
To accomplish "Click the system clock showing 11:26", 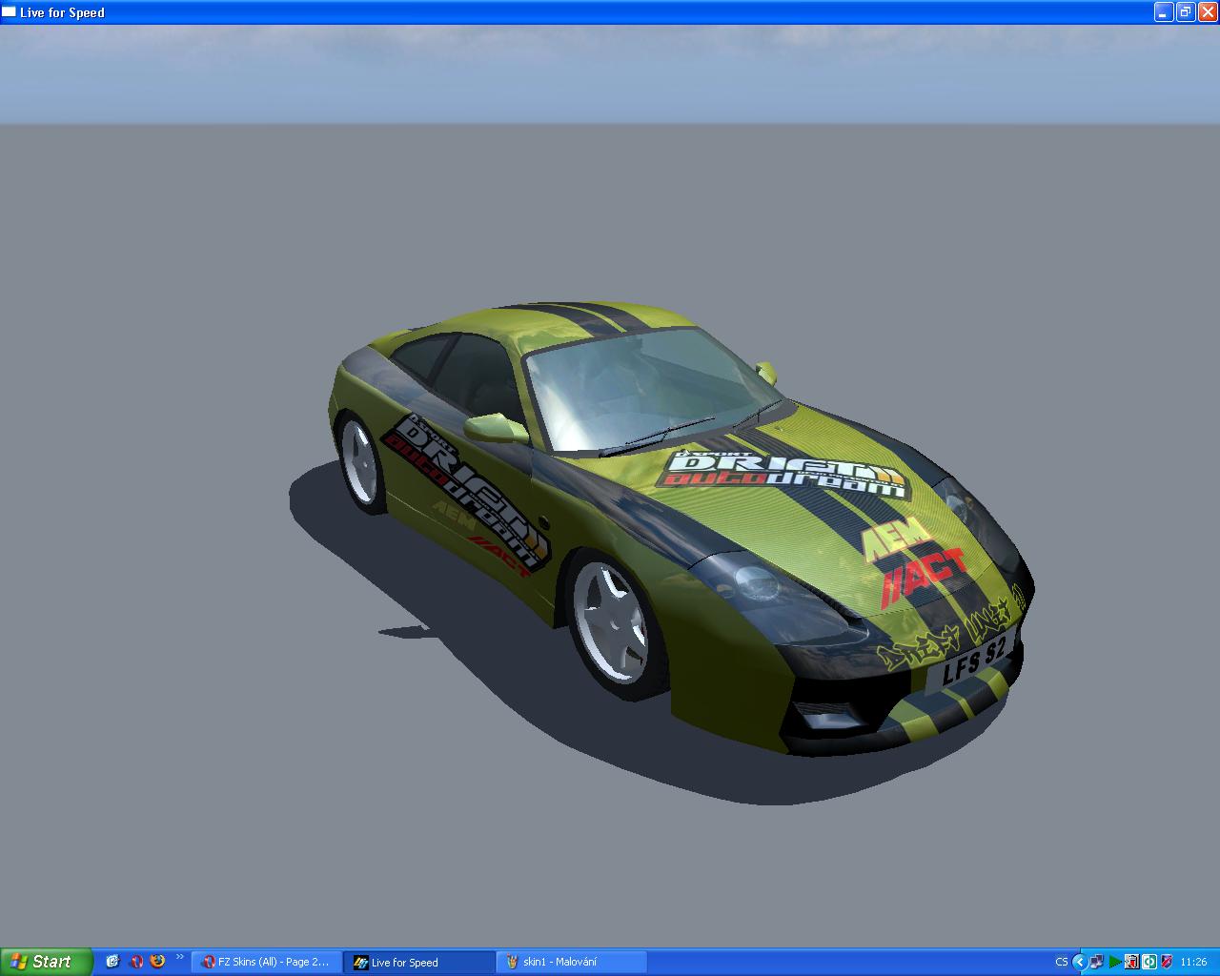I will (x=1193, y=963).
